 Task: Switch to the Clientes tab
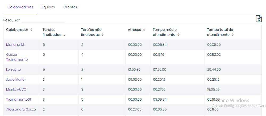(70, 7)
